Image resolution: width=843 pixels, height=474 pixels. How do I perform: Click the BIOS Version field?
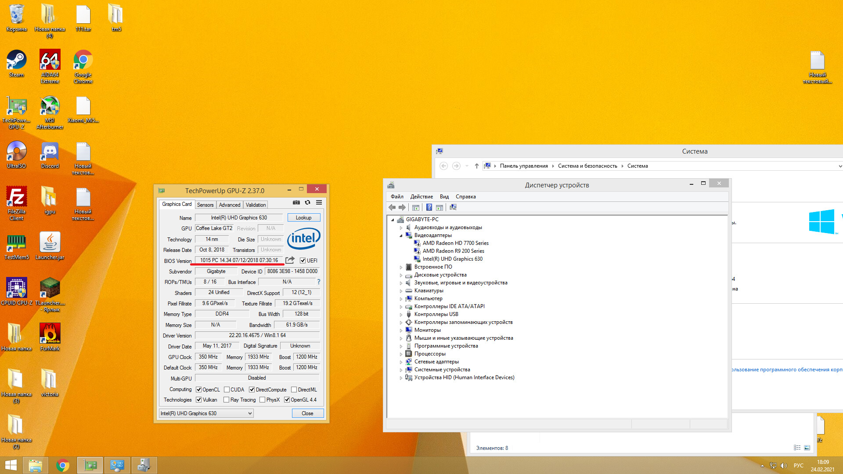point(239,260)
